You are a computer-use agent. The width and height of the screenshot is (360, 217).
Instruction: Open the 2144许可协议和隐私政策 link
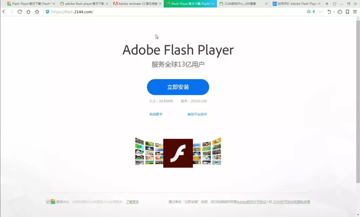click(x=292, y=202)
